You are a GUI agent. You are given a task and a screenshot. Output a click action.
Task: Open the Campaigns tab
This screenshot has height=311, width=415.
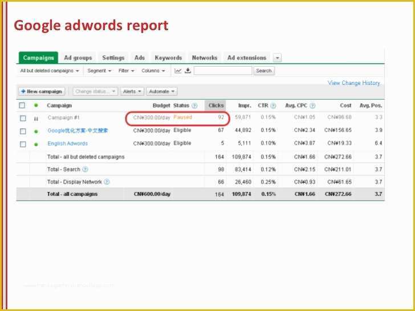38,58
